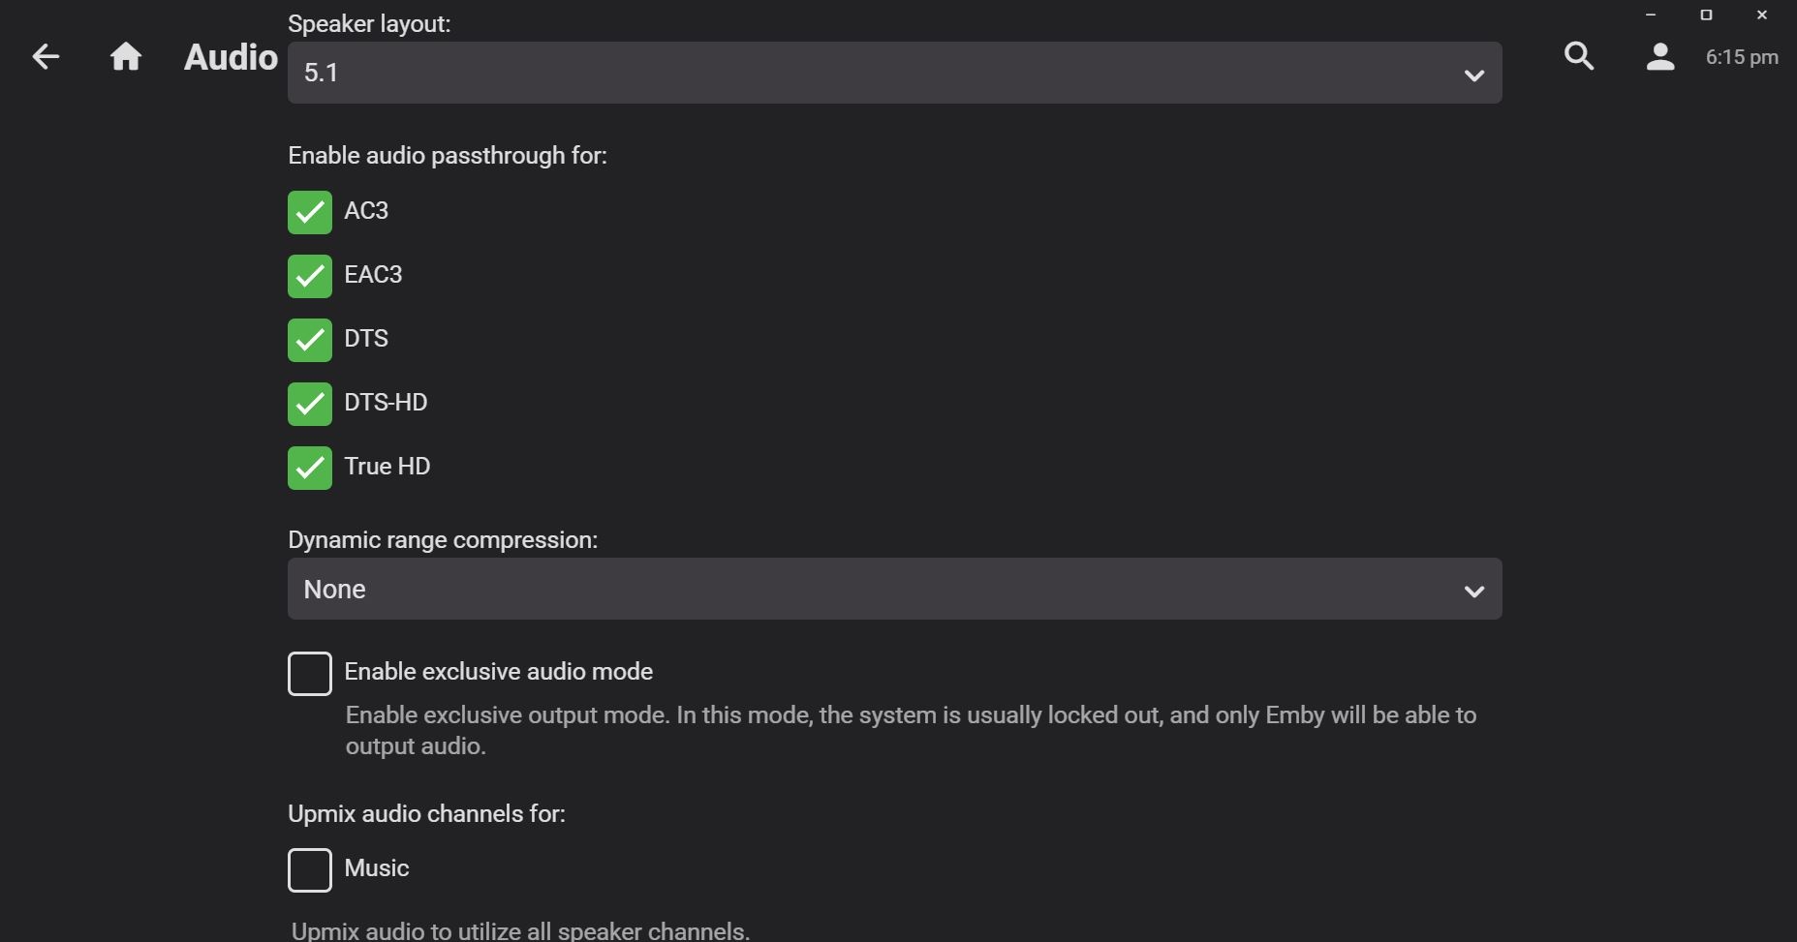Close the Emby window
The width and height of the screenshot is (1797, 942).
1762,15
